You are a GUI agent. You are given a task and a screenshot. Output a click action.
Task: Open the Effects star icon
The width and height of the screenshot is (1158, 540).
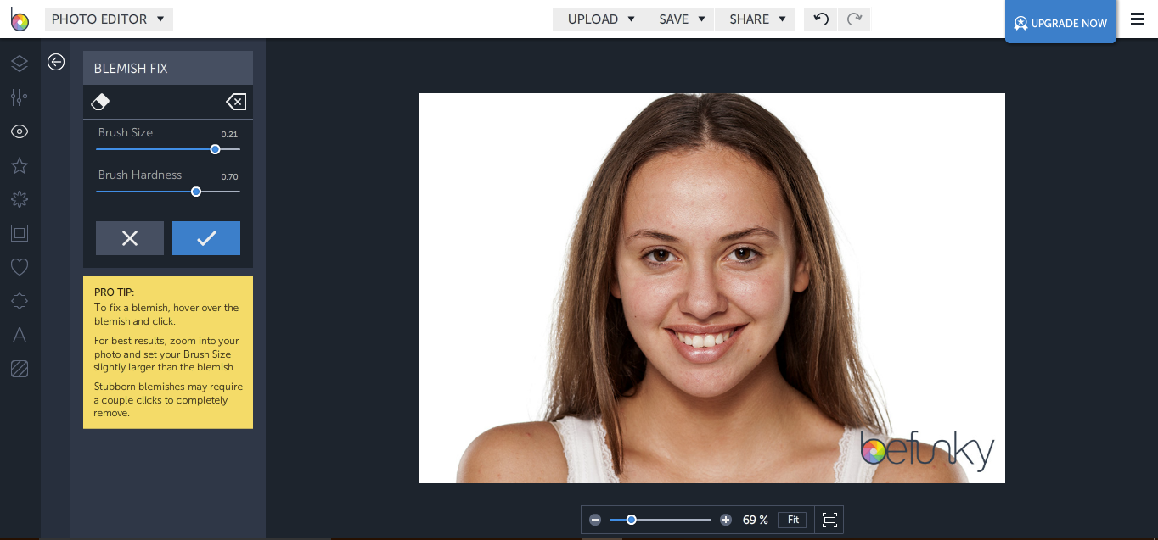point(20,165)
